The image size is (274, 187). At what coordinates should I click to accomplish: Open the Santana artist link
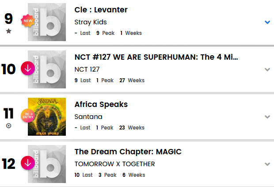pos(88,117)
